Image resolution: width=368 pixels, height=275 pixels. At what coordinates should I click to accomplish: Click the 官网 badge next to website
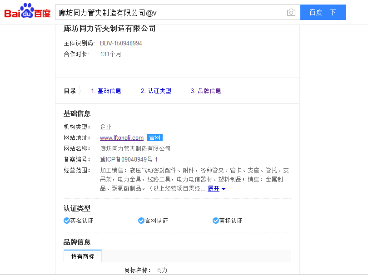pos(154,138)
